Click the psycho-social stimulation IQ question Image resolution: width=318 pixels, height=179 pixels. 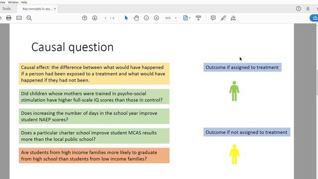click(x=94, y=96)
